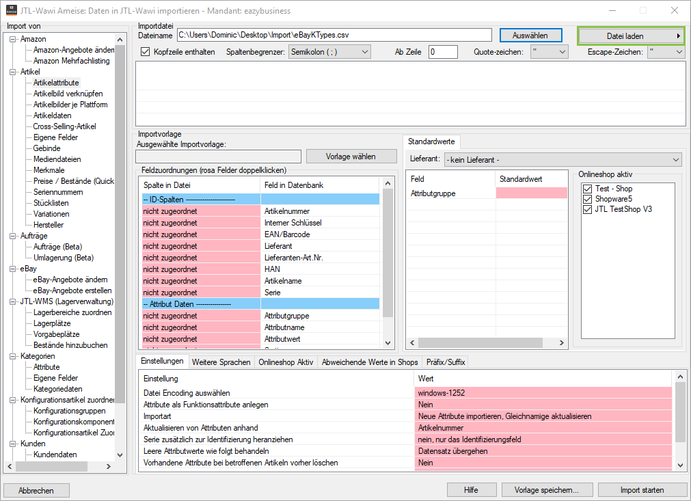Select Mediendateien in the tree
691x501 pixels.
[57, 159]
